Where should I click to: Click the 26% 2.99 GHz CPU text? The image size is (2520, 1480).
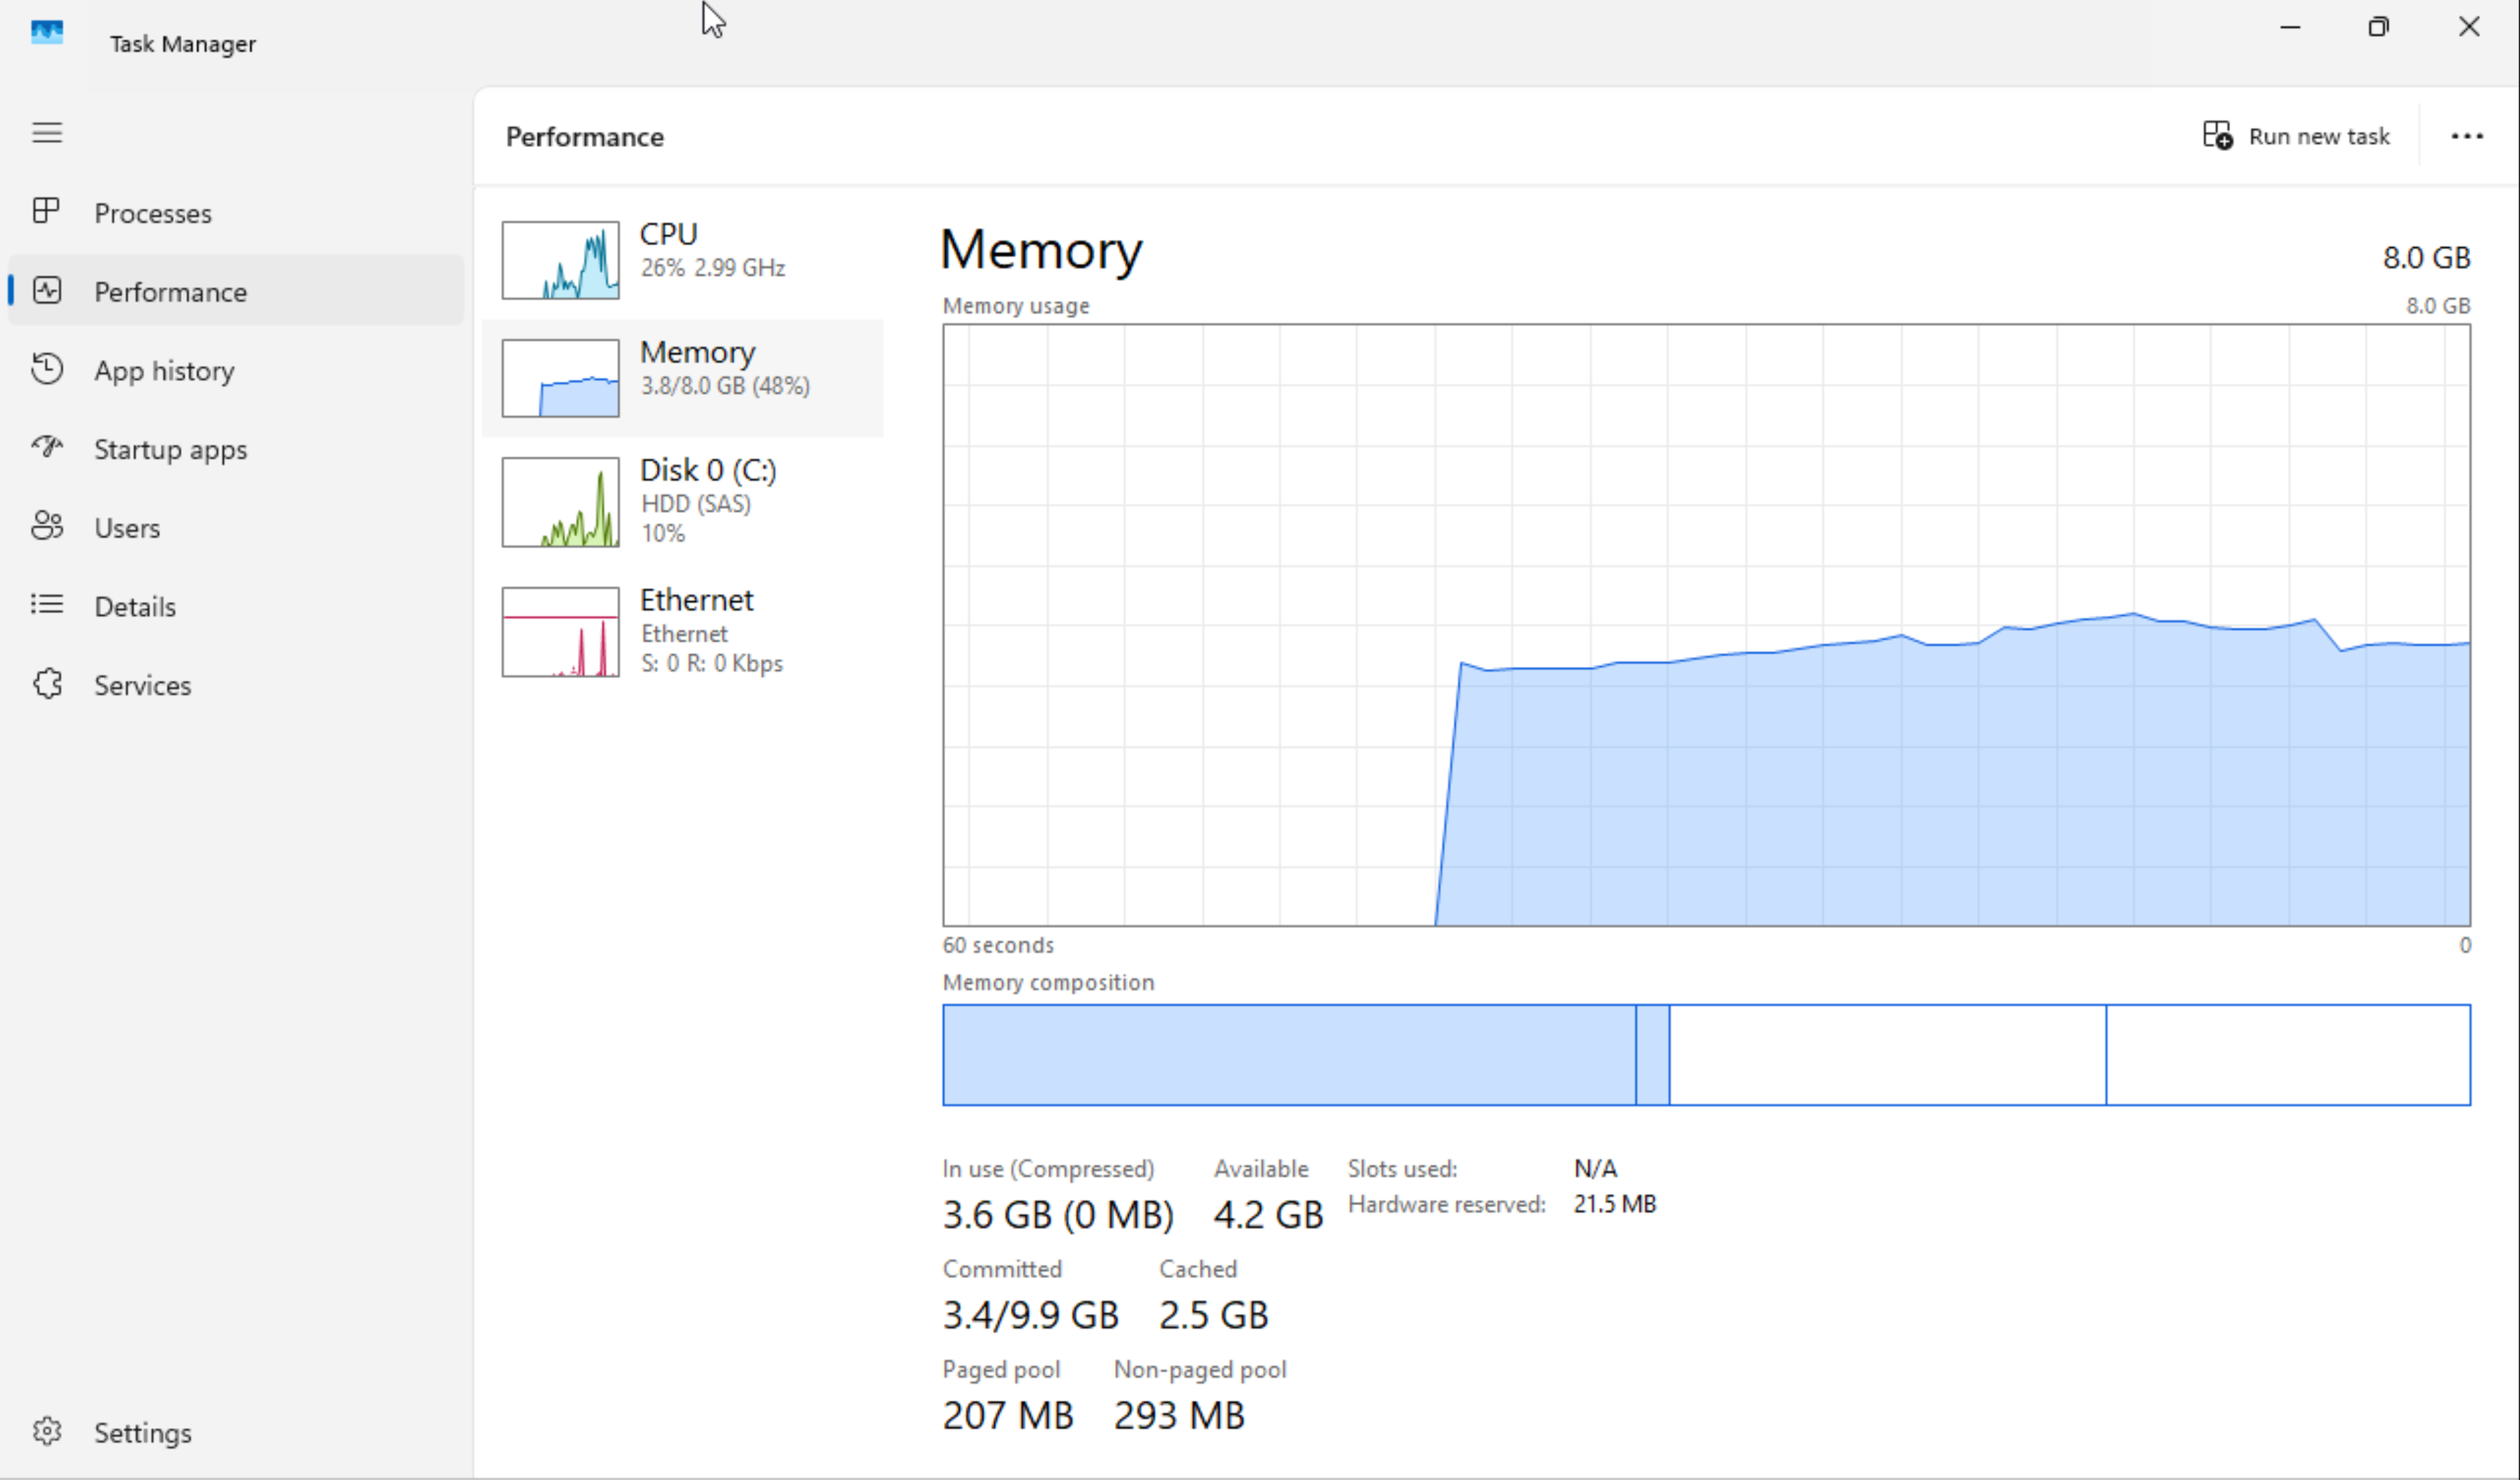click(x=712, y=268)
